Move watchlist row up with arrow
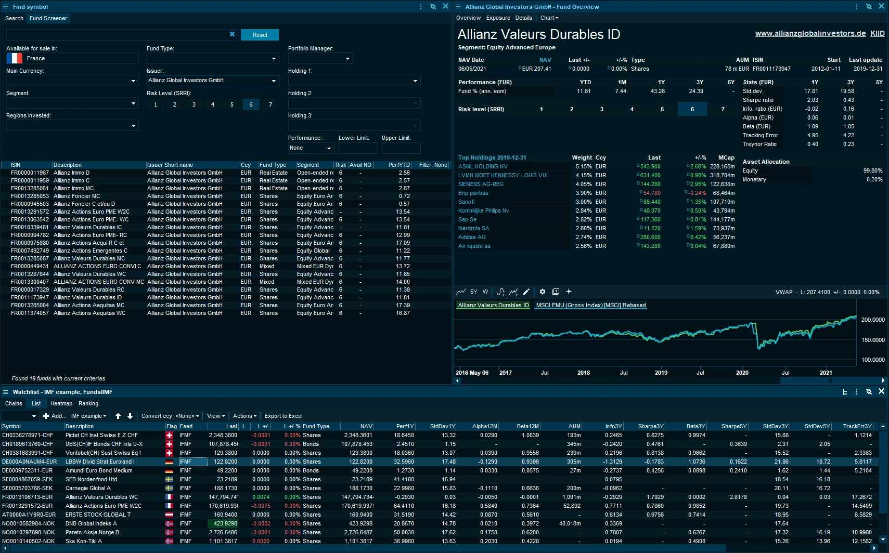Image resolution: width=889 pixels, height=553 pixels. click(x=118, y=416)
